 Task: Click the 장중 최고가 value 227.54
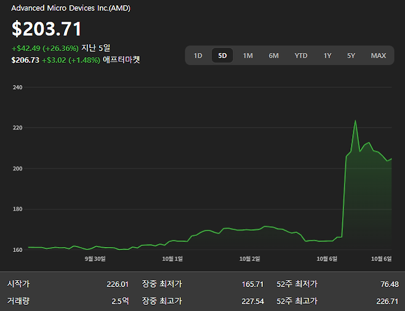[x=253, y=301]
